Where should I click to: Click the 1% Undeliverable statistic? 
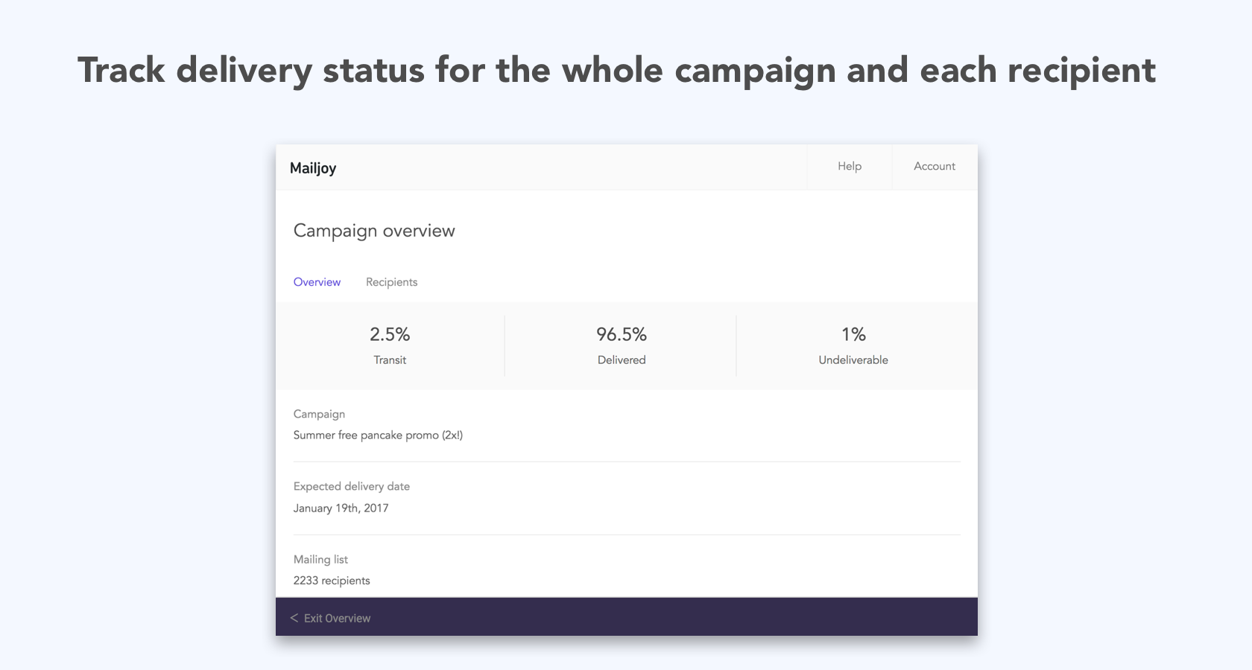(x=853, y=334)
